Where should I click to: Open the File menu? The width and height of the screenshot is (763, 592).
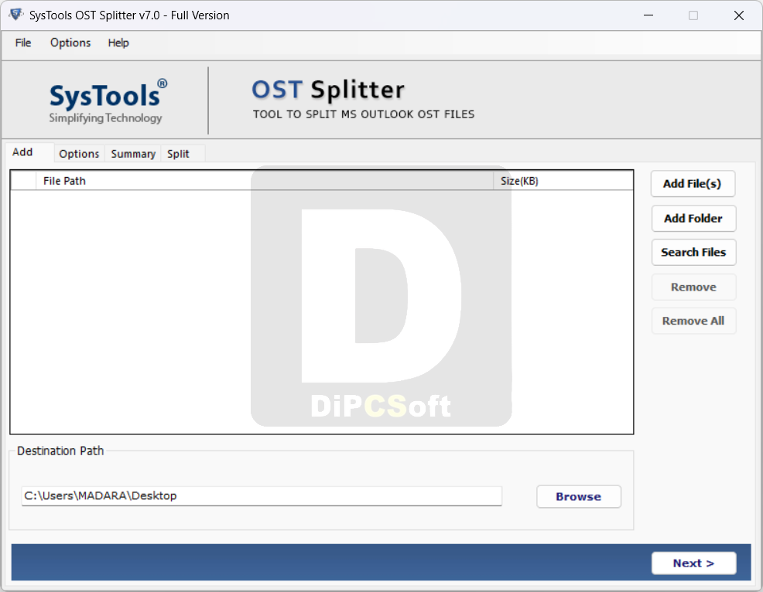(x=23, y=43)
